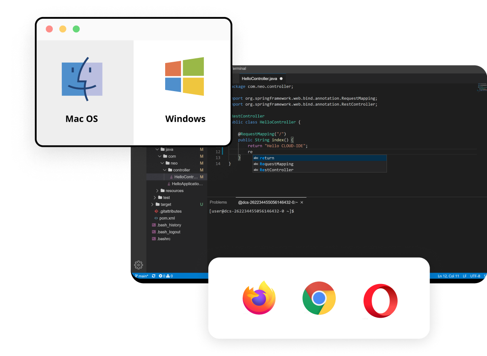Open the .bash_history file

point(166,225)
